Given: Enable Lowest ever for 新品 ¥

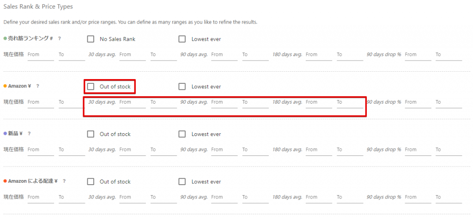Looking at the screenshot, I should point(182,134).
